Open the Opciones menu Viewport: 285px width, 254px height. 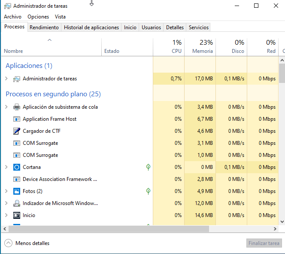tap(38, 17)
